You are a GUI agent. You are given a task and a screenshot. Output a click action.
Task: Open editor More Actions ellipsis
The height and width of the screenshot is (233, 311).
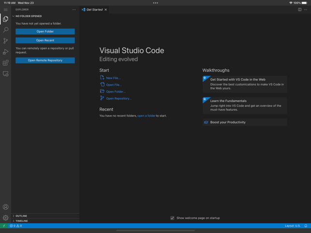click(306, 10)
